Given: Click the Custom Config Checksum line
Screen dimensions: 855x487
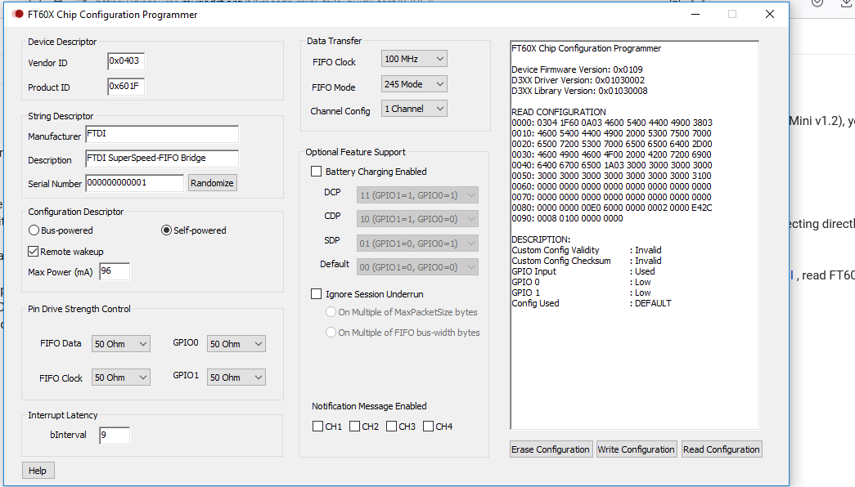Looking at the screenshot, I should (587, 261).
